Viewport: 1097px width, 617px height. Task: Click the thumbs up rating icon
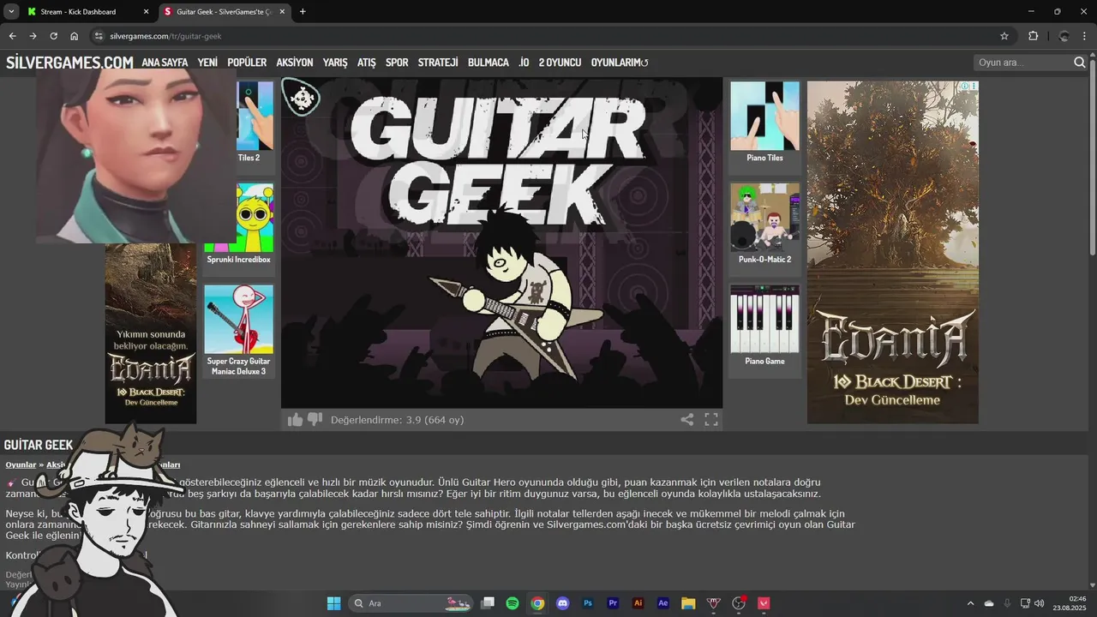(x=295, y=420)
